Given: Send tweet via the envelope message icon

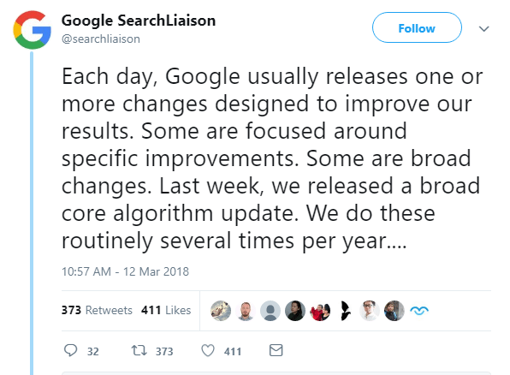Looking at the screenshot, I should [x=276, y=350].
